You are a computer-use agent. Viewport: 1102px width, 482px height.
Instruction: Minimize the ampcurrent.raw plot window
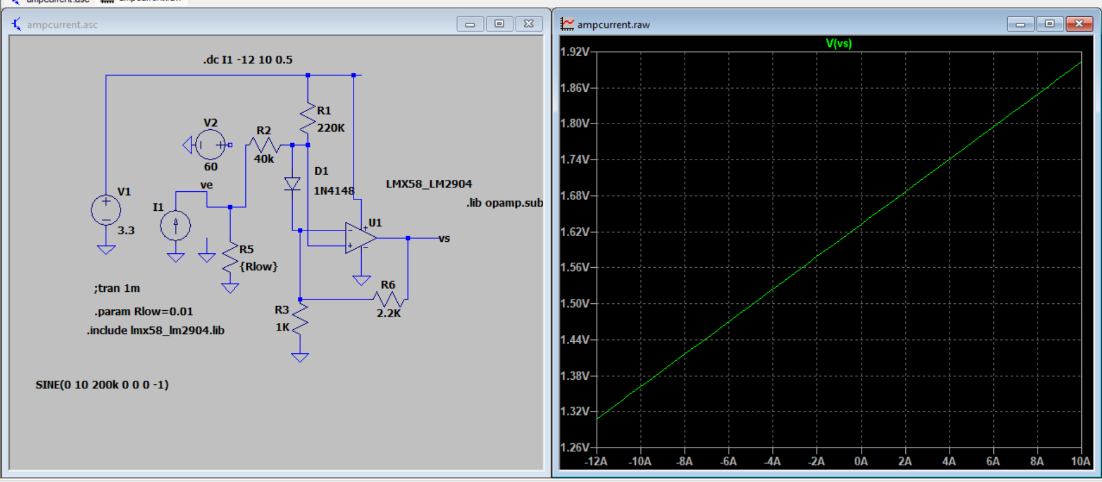tap(1020, 24)
